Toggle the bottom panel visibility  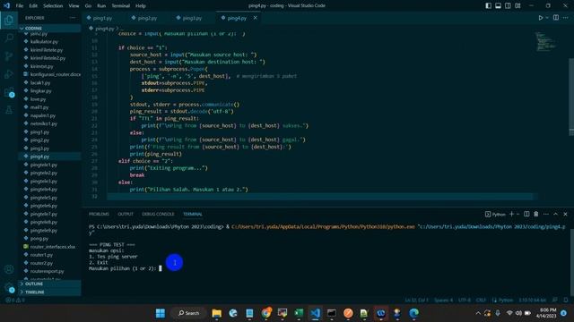tap(499, 5)
